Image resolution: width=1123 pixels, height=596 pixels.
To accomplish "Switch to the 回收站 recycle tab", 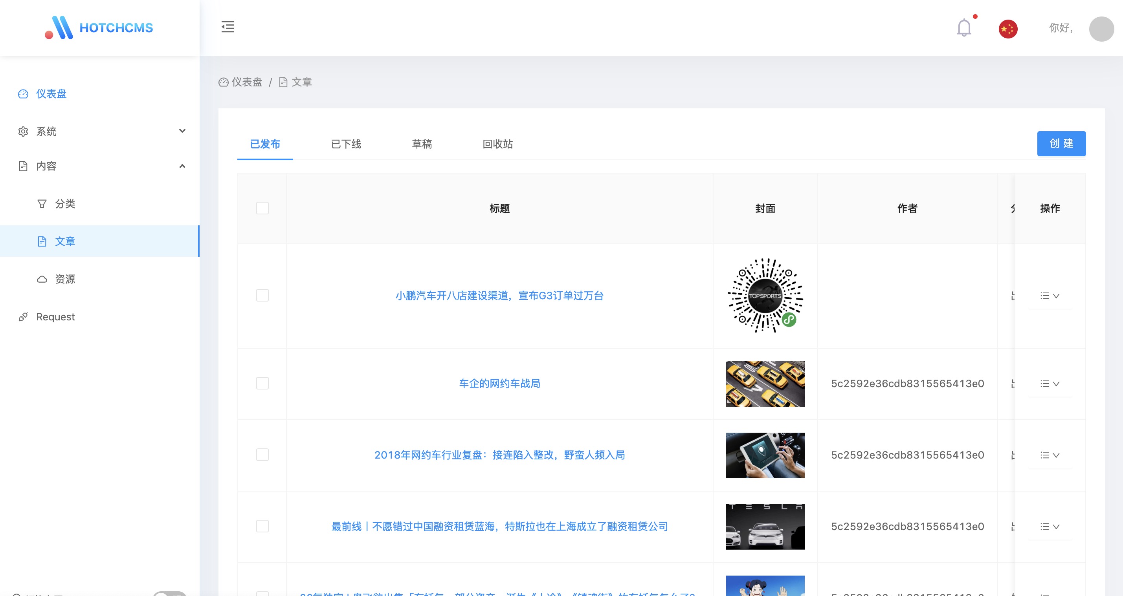I will tap(497, 144).
